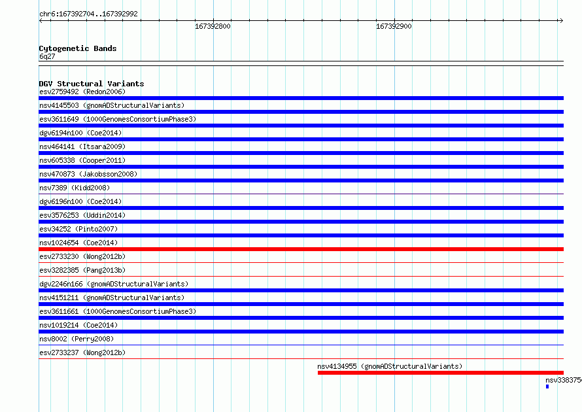This screenshot has height=412, width=582.
Task: Open esv3611661 (1000GenomesConsortiumPhase3) label
Action: 118,311
